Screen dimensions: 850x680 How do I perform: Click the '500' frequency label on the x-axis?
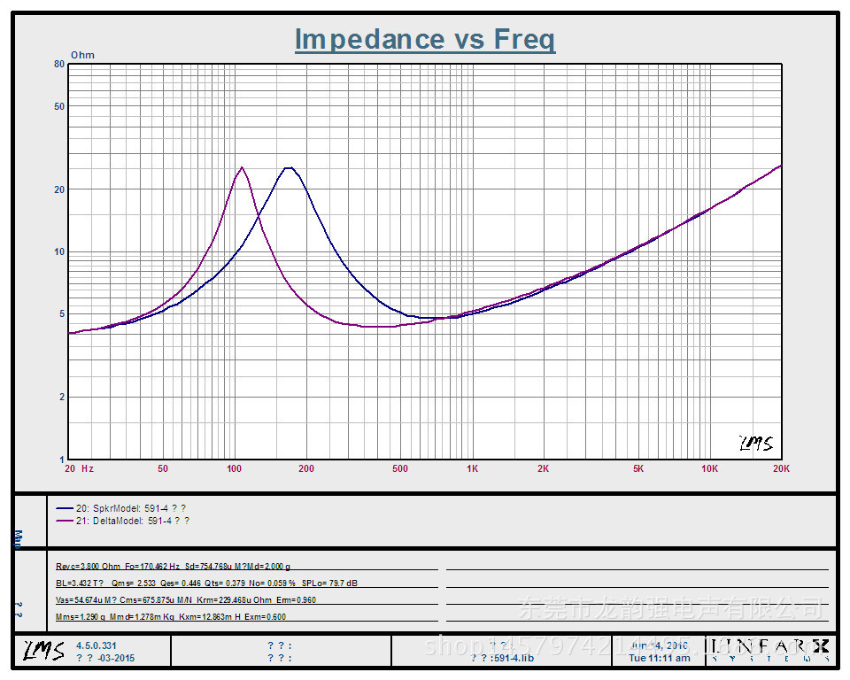400,468
